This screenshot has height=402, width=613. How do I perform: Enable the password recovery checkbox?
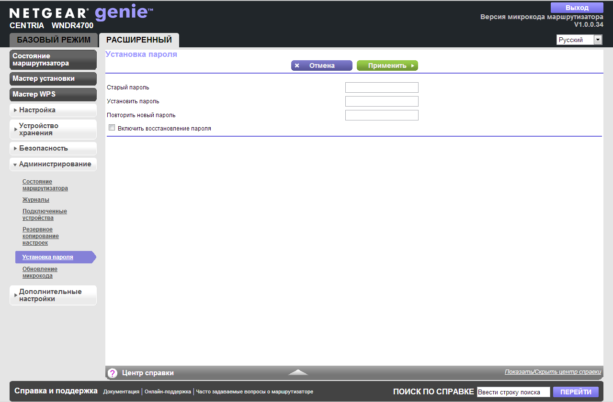[x=112, y=128]
